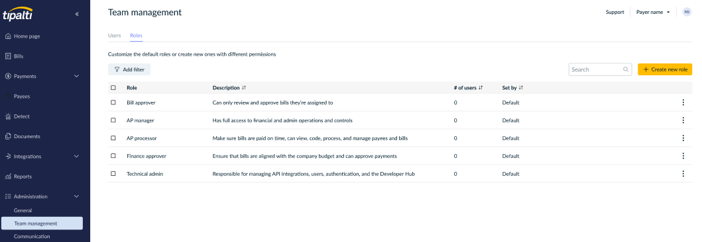Toggle the select-all checkbox in table header
The width and height of the screenshot is (702, 242).
[x=113, y=88]
